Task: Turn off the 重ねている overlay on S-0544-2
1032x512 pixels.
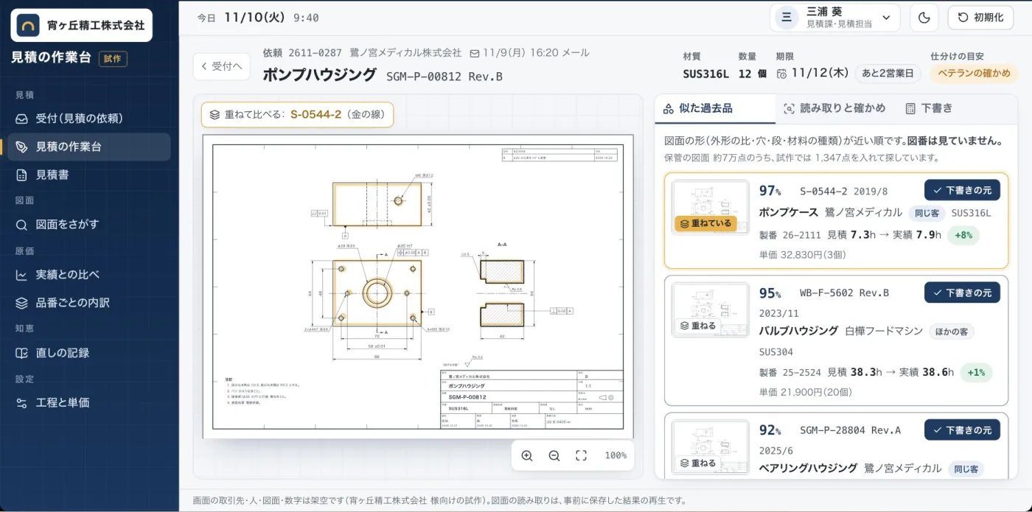Action: [705, 223]
